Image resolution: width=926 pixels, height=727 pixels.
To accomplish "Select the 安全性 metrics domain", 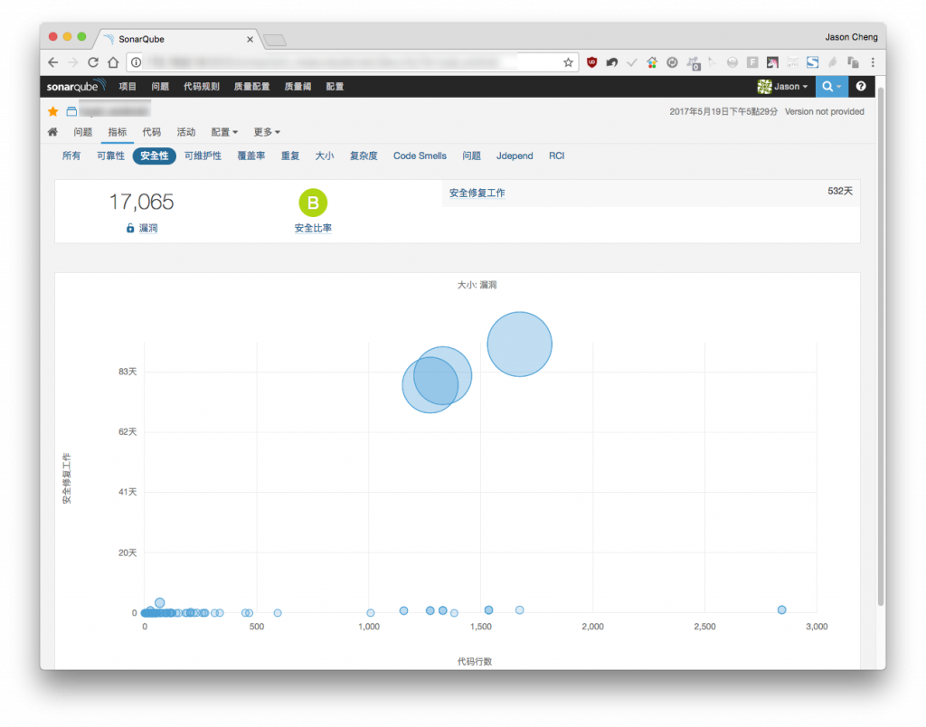I will click(x=154, y=156).
